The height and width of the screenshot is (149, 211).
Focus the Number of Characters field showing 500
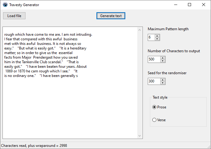click(154, 59)
